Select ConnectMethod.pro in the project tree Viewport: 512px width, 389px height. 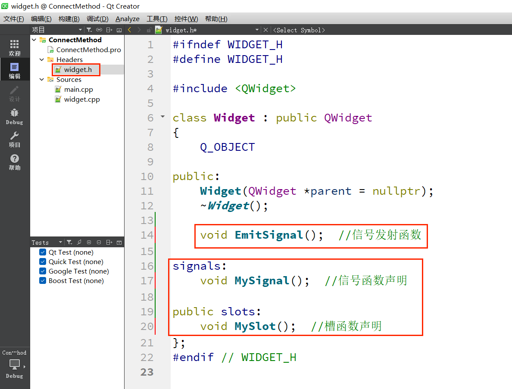click(x=88, y=50)
